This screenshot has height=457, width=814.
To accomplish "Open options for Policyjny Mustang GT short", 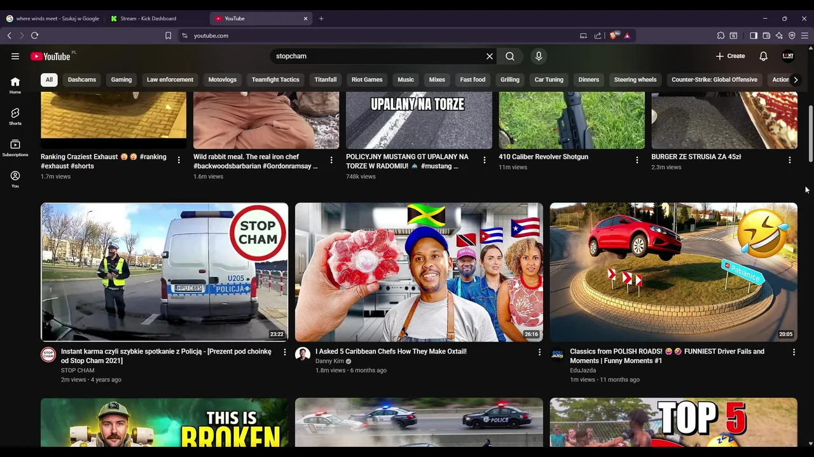I will point(484,161).
